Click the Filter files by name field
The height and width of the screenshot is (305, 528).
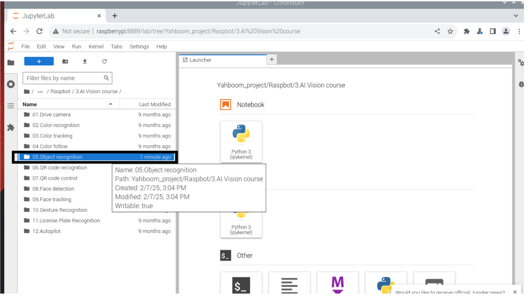coord(63,78)
